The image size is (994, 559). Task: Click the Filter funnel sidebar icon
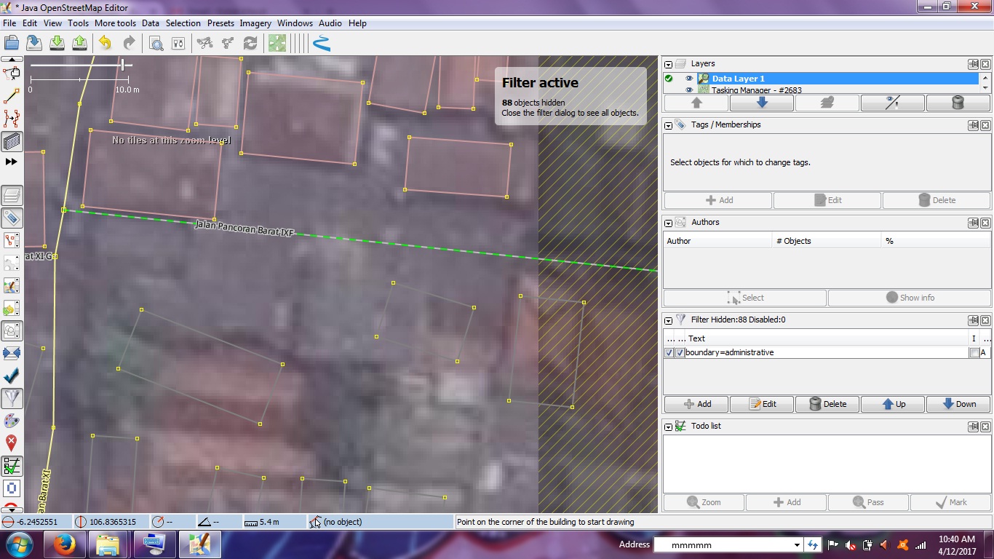pos(12,398)
